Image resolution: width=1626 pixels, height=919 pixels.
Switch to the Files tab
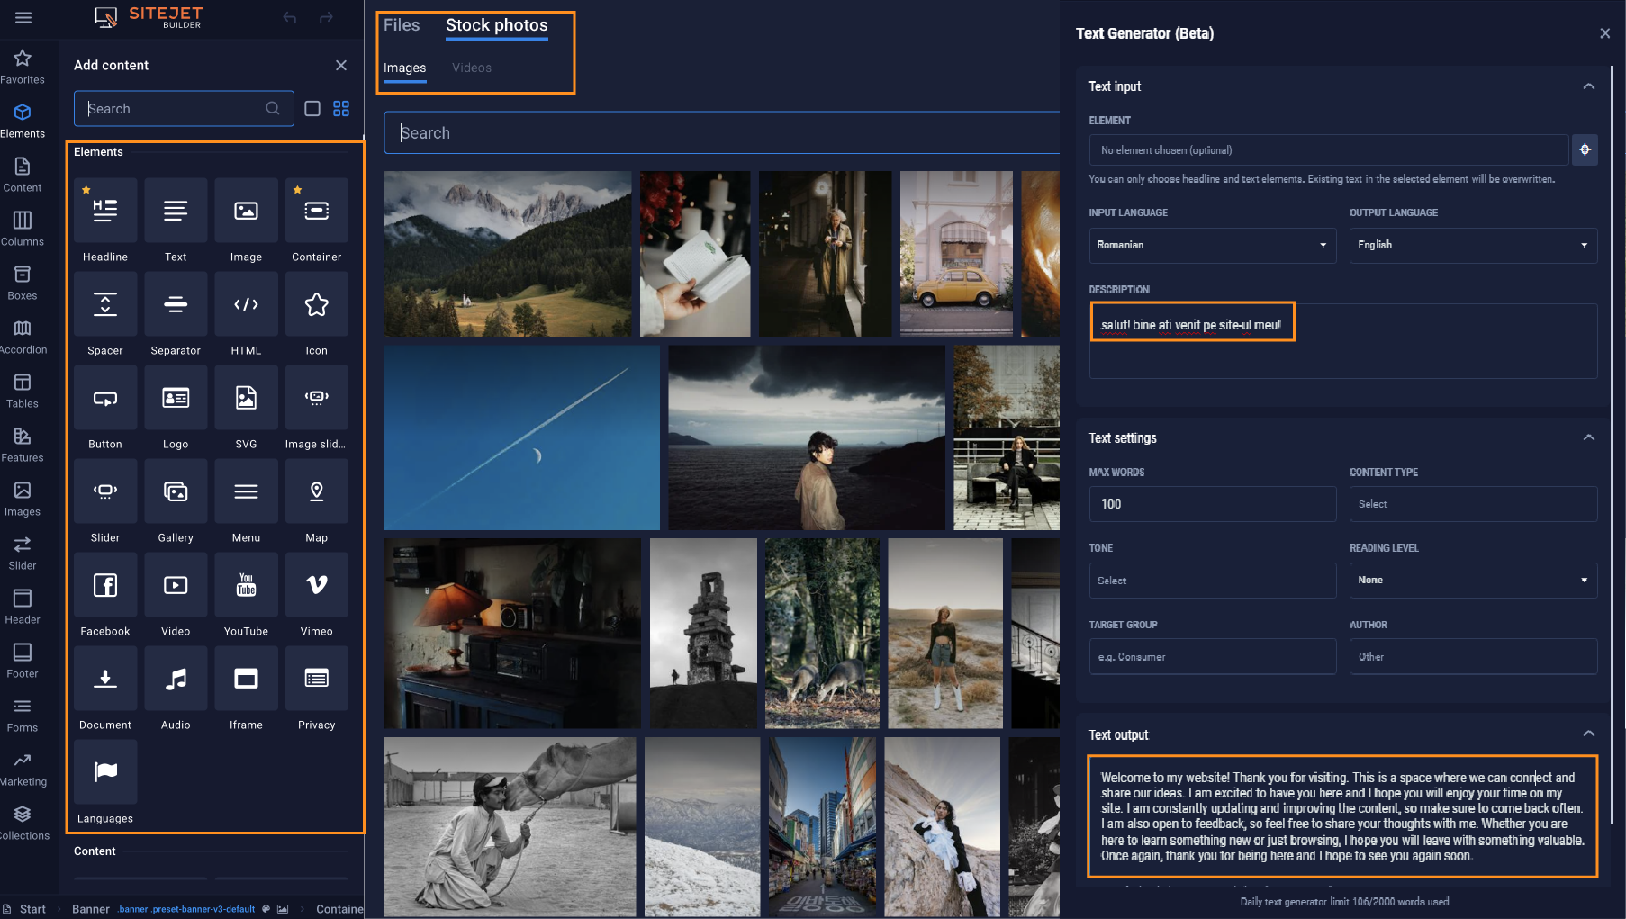[x=402, y=25]
